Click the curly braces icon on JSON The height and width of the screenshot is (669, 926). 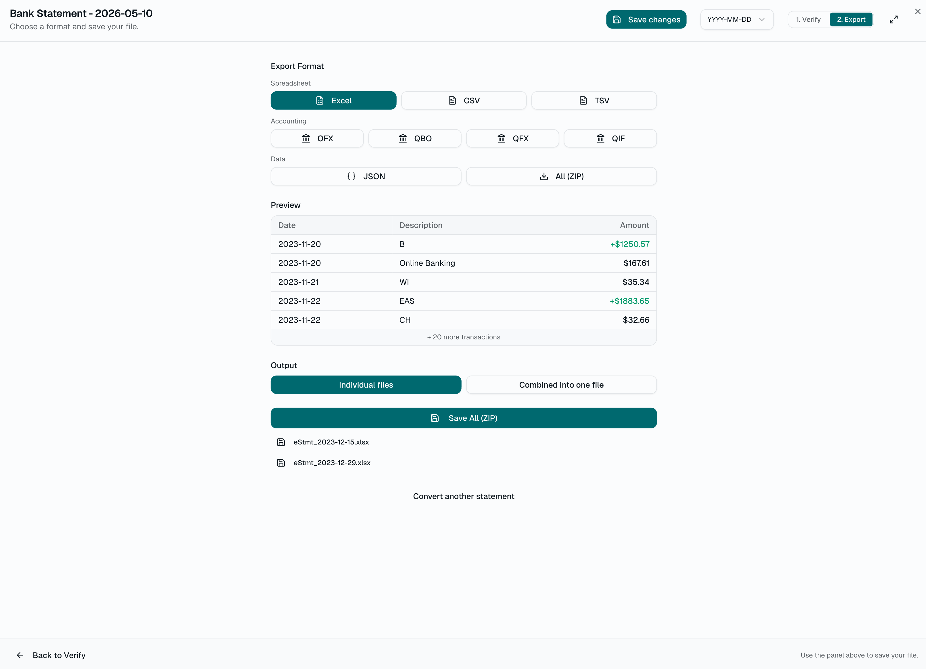tap(351, 176)
